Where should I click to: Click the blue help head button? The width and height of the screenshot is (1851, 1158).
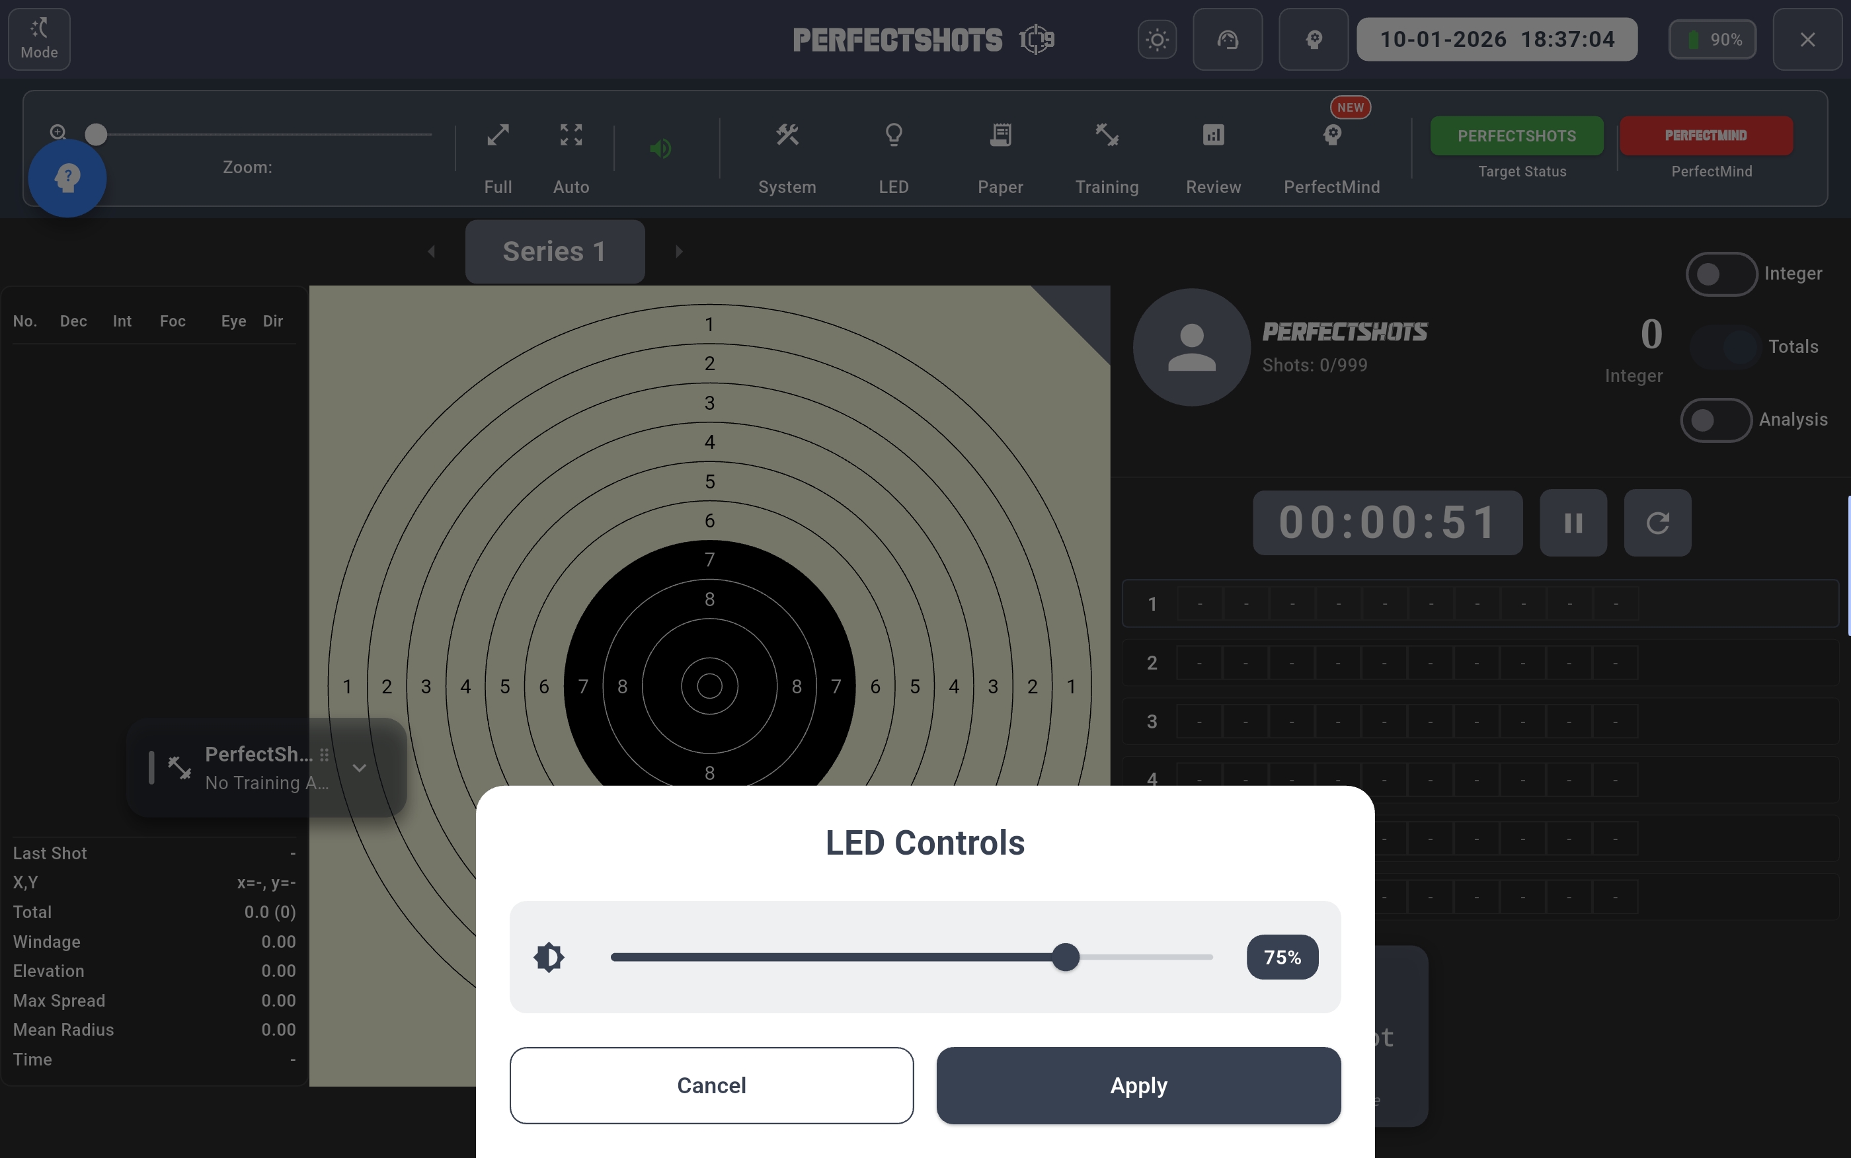click(x=67, y=178)
